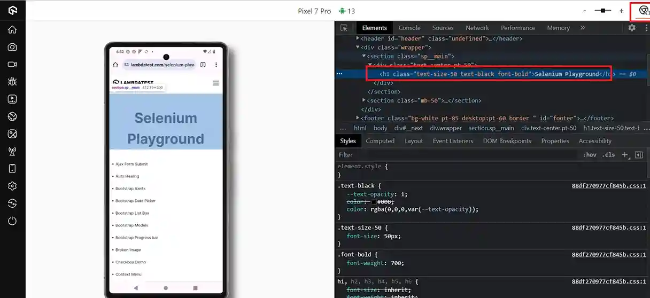The height and width of the screenshot is (298, 650).
Task: Click the device phone icon in sidebar
Action: [12, 169]
